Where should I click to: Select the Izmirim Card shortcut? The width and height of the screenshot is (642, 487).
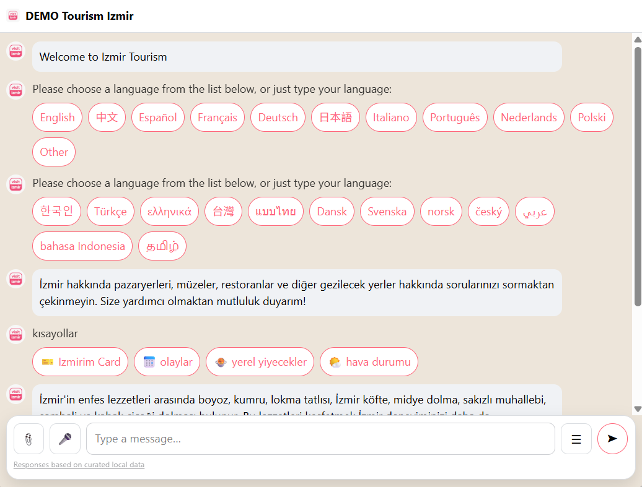[x=81, y=362]
